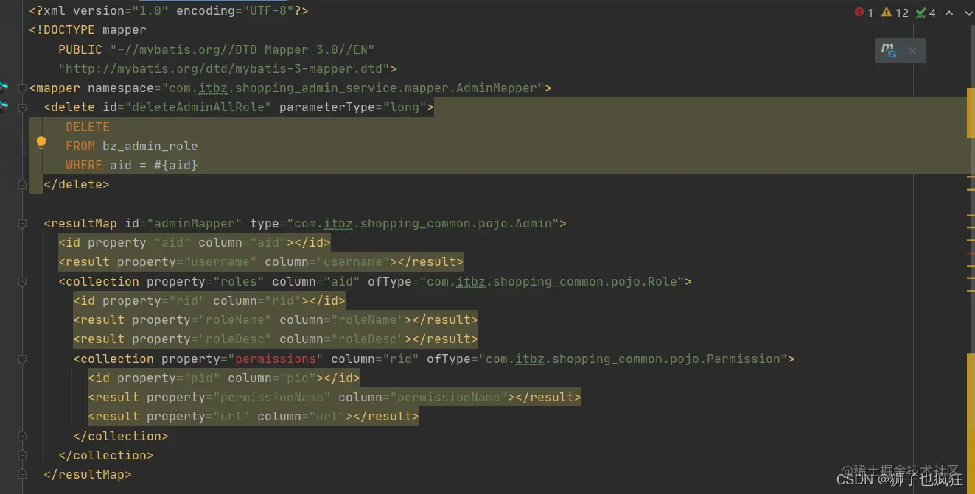The width and height of the screenshot is (975, 494).
Task: Load Maven changes with the floating icon
Action: click(x=889, y=50)
